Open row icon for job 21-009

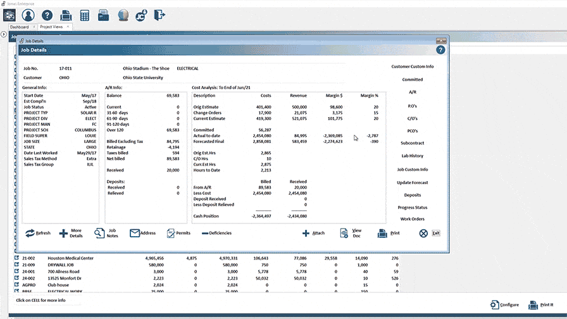[16, 265]
